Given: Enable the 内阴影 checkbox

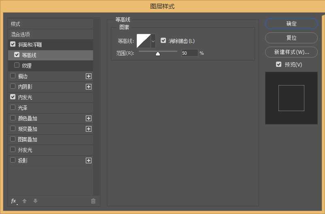Looking at the screenshot, I should click(13, 86).
